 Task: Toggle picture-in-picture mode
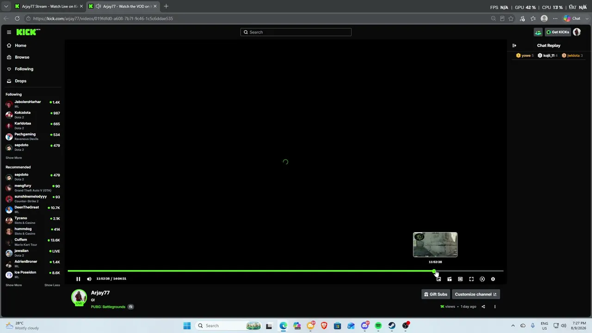point(438,279)
